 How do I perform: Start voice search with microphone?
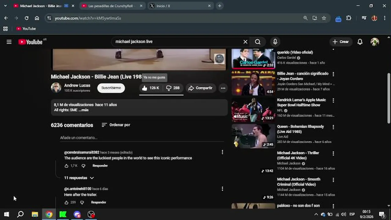pos(275,42)
